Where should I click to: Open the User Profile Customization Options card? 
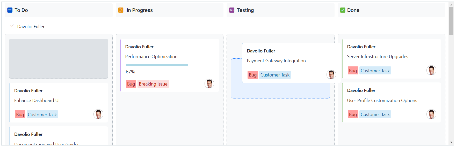tap(382, 101)
